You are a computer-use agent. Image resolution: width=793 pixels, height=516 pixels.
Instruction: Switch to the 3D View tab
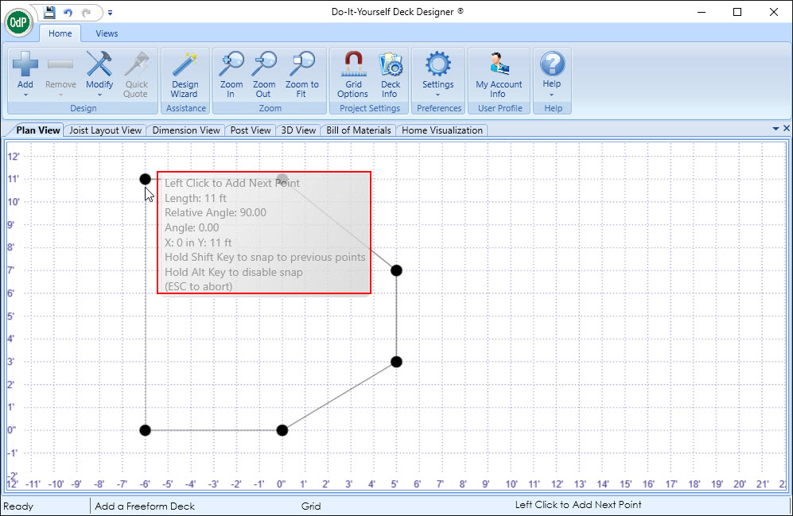click(298, 130)
